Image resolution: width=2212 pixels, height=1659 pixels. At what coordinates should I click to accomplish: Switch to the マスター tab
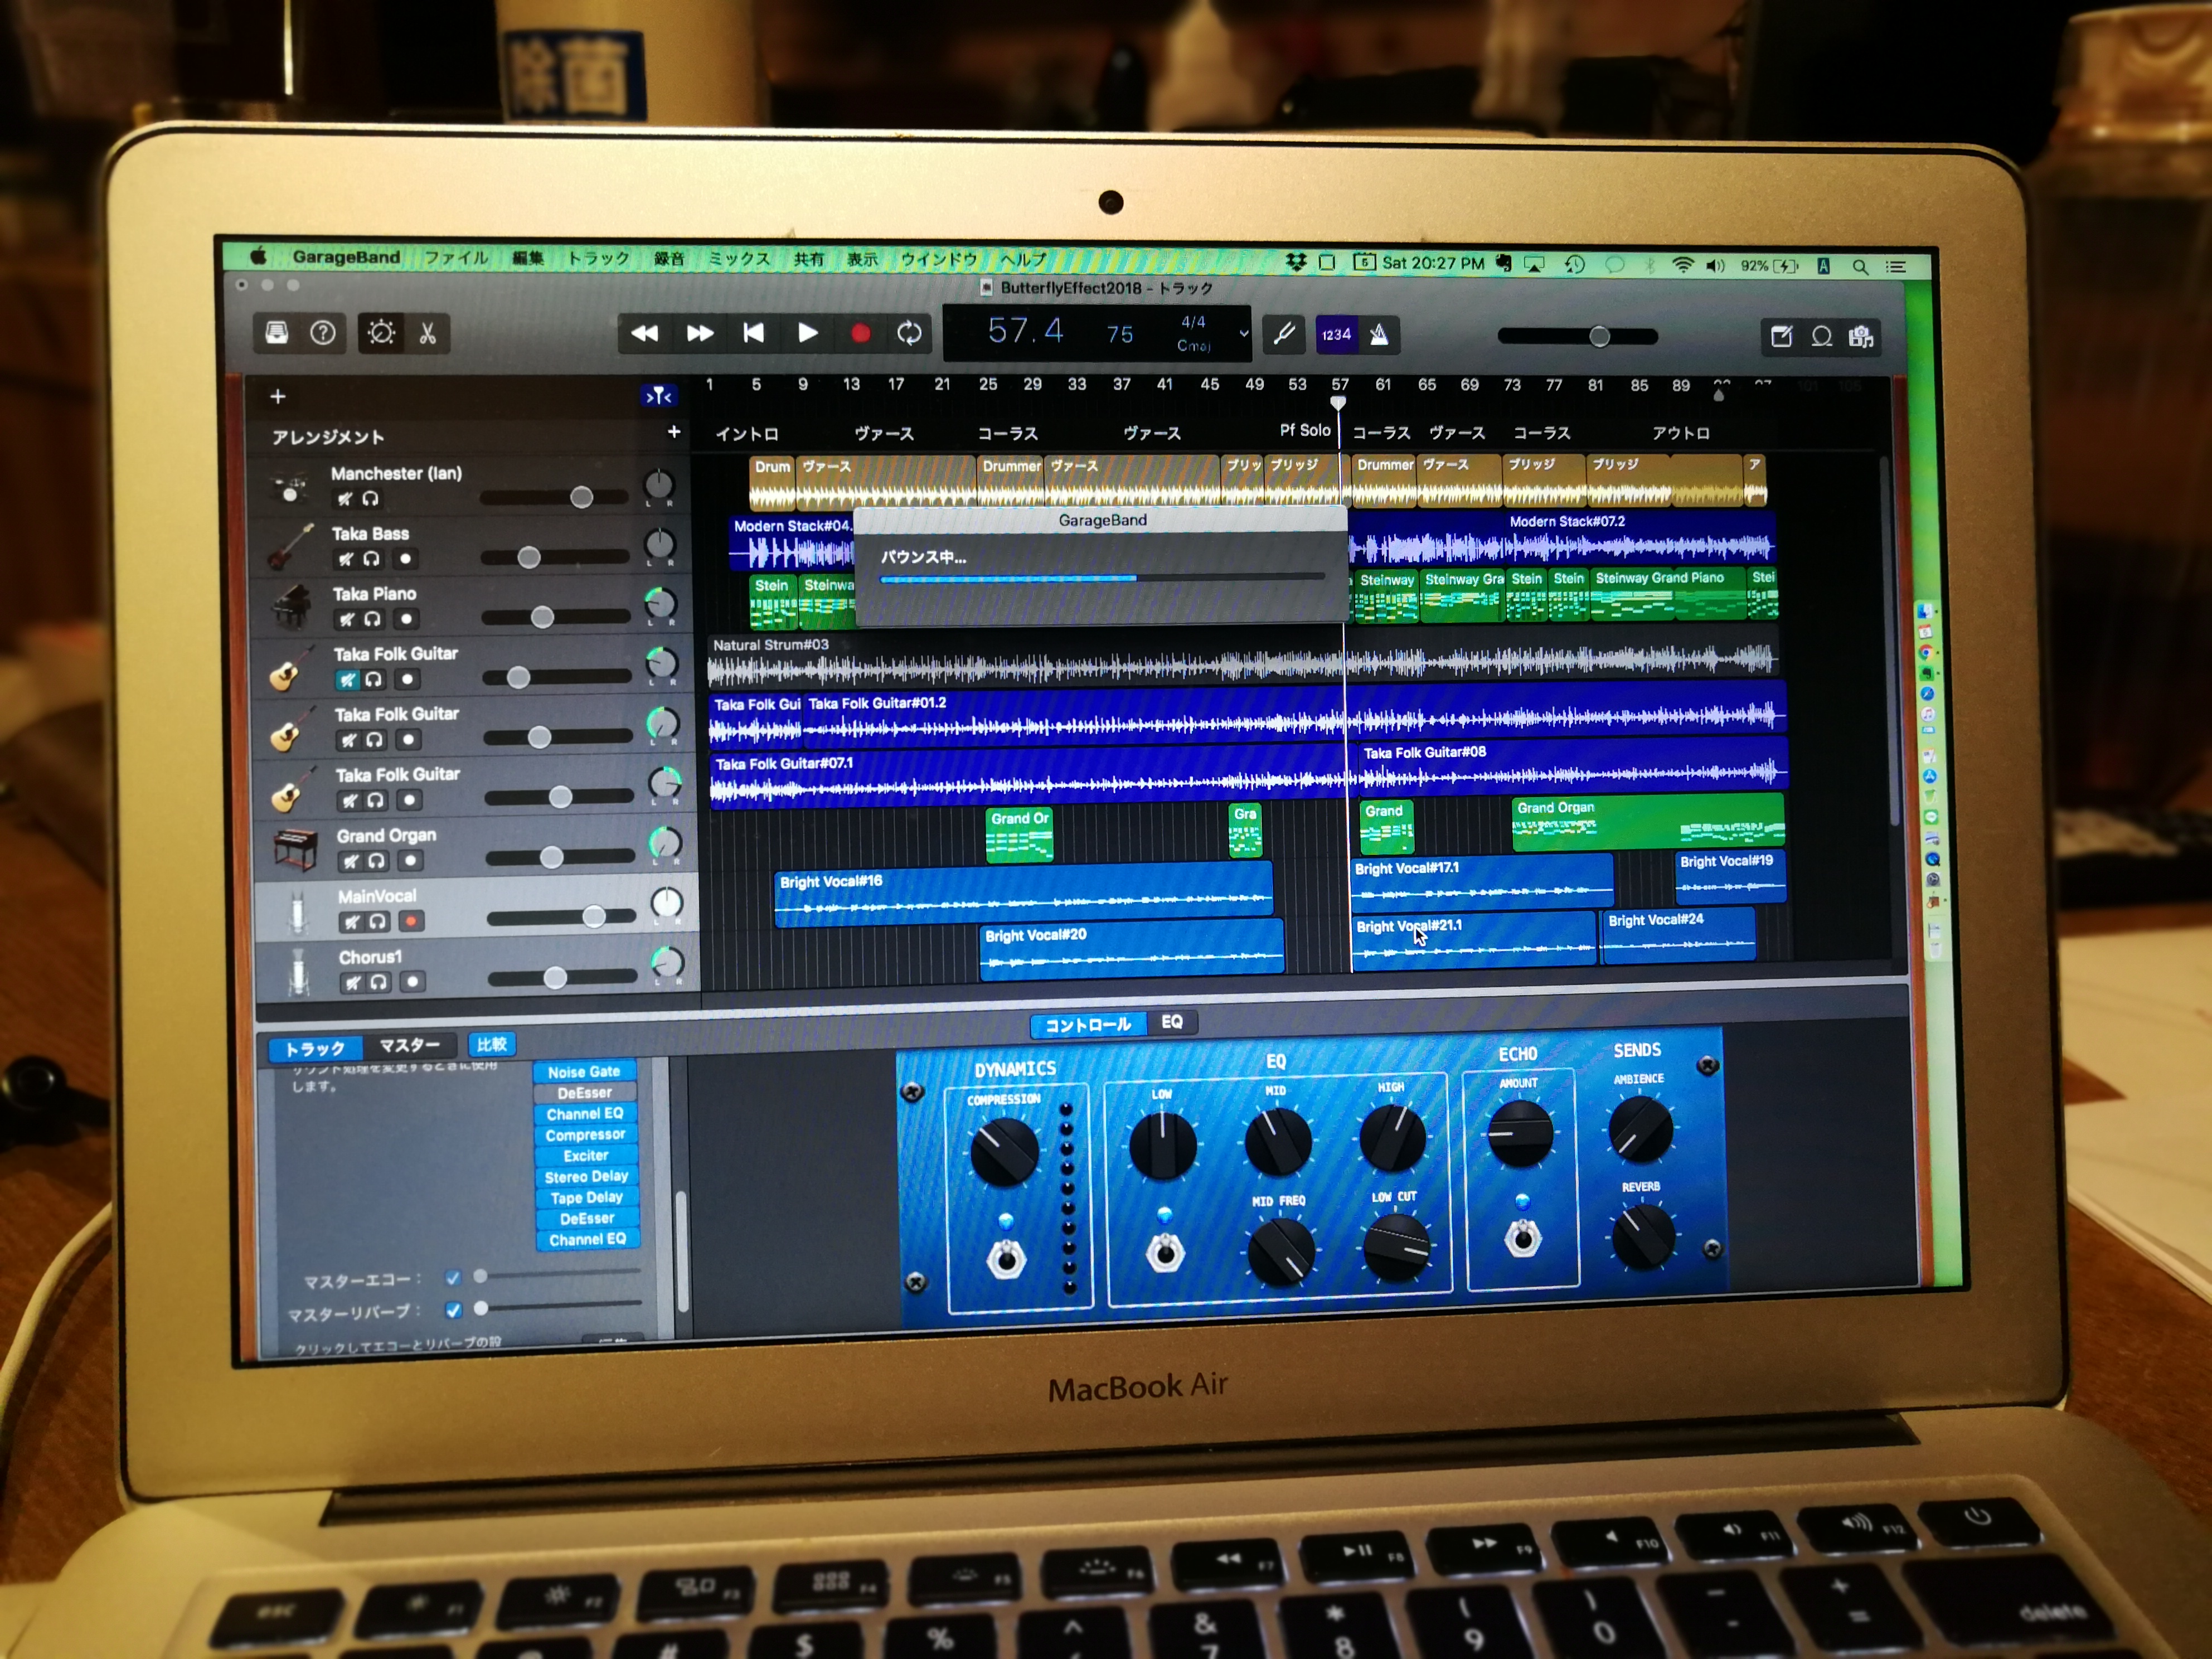[409, 1045]
